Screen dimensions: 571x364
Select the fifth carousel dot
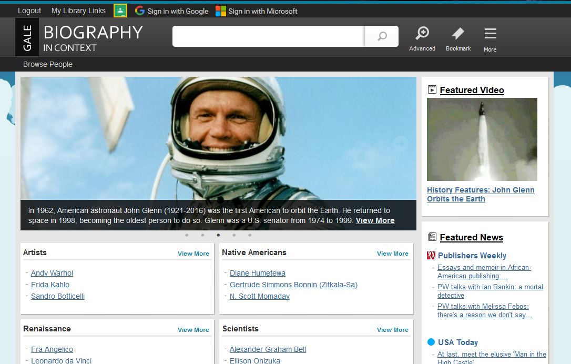point(250,235)
